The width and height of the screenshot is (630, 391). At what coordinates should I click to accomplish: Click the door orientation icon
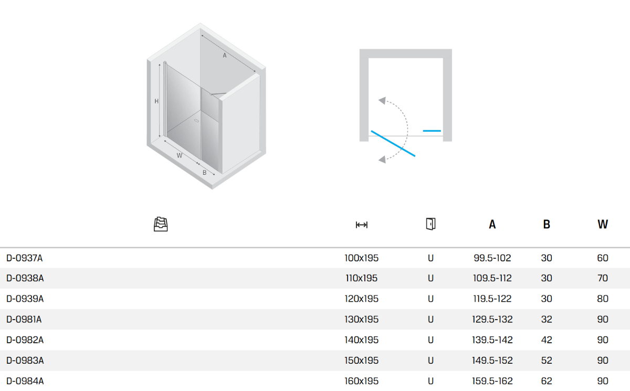(x=430, y=224)
